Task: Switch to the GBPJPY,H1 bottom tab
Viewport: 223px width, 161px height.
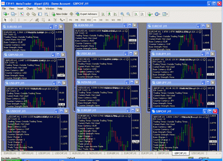Action: coord(163,153)
